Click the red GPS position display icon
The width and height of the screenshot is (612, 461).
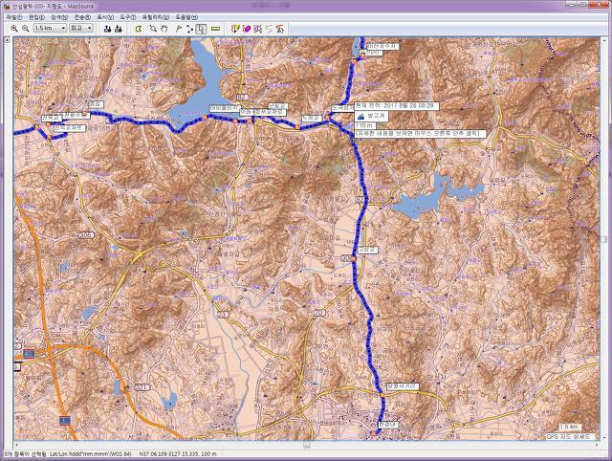279,29
